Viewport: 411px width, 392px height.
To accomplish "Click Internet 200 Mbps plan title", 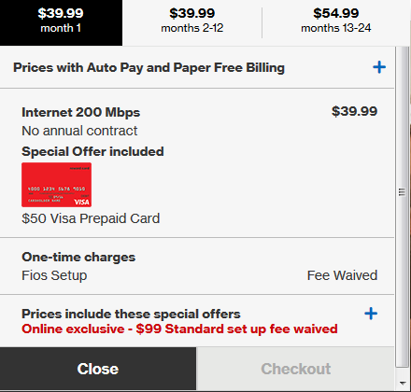I will [x=81, y=112].
